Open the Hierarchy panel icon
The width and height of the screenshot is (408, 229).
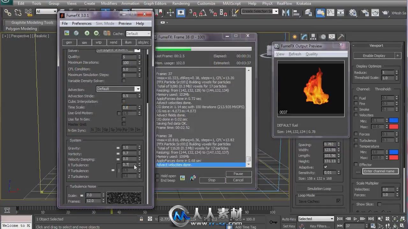[313, 37]
